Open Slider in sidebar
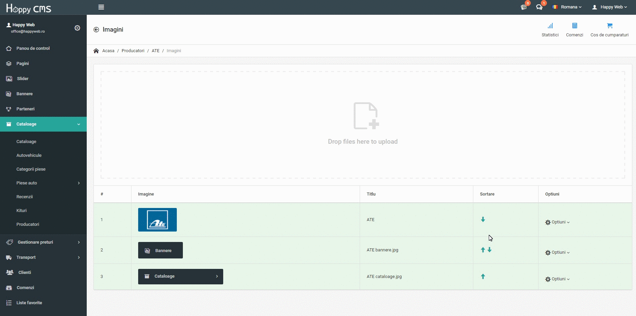 tap(43, 79)
